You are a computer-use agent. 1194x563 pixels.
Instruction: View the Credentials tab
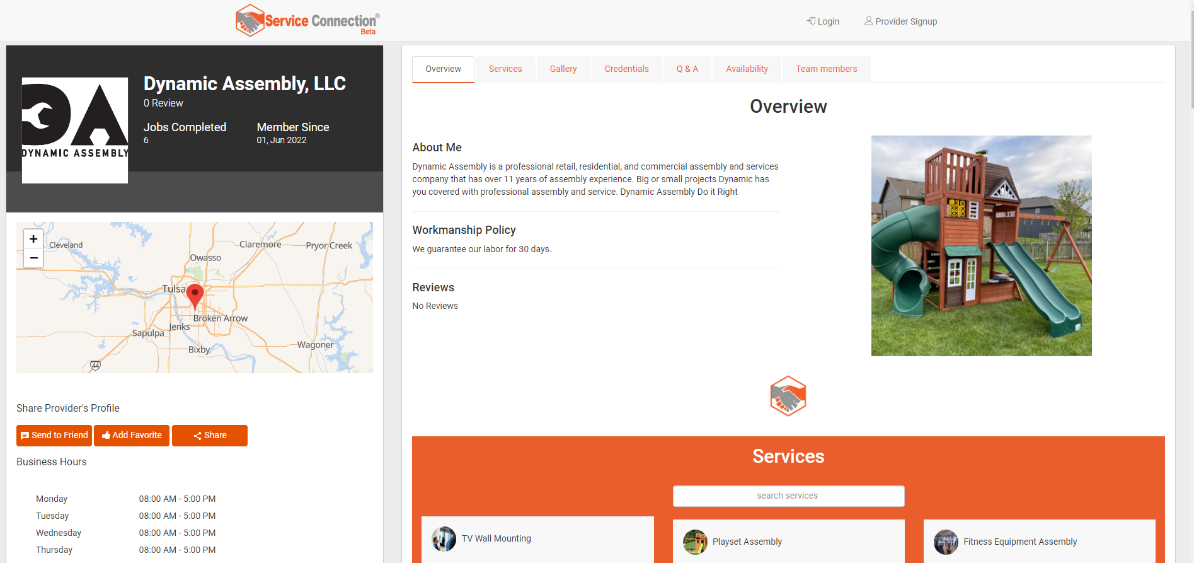click(626, 69)
